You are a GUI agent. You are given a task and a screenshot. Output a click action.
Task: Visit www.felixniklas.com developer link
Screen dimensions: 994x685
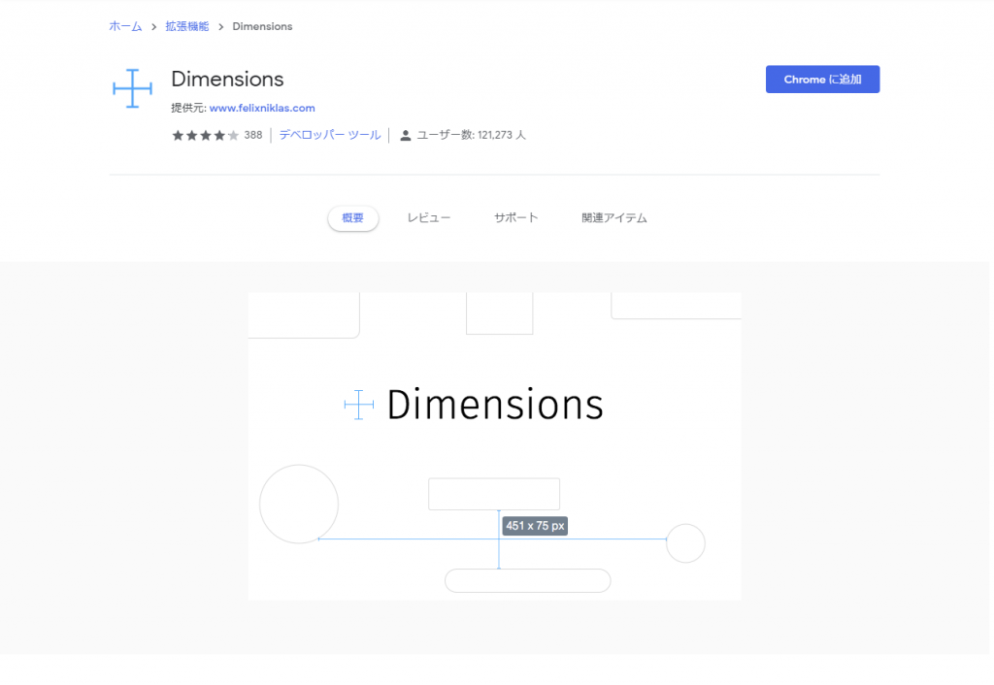262,108
